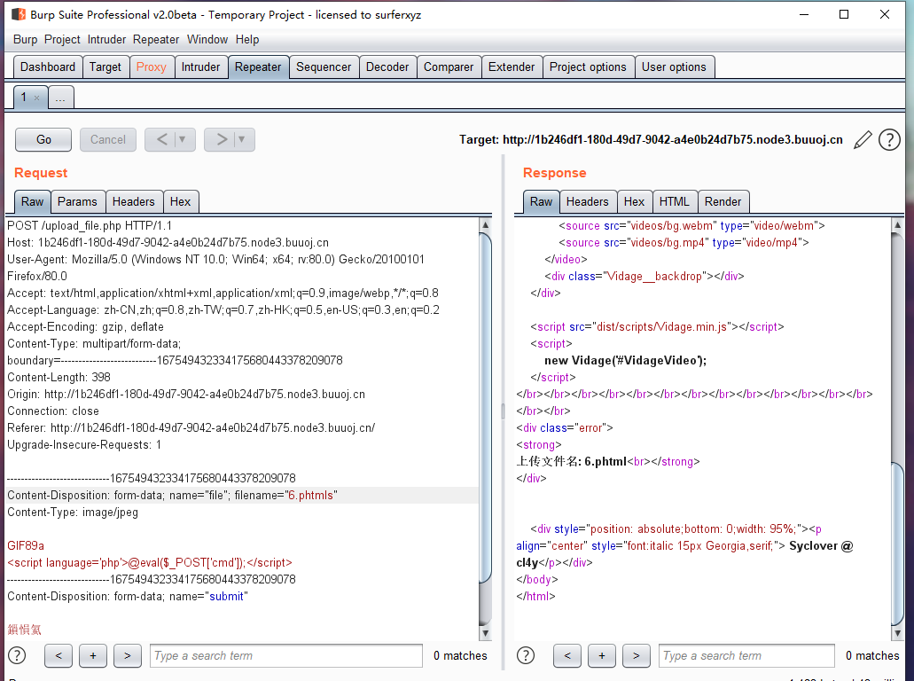914x681 pixels.
Task: Select Response HTML tab
Action: tap(674, 202)
